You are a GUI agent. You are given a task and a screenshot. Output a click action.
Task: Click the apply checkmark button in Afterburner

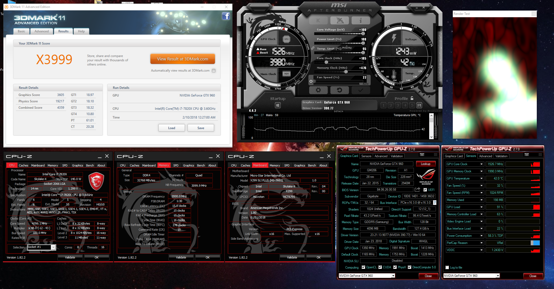coord(361,90)
